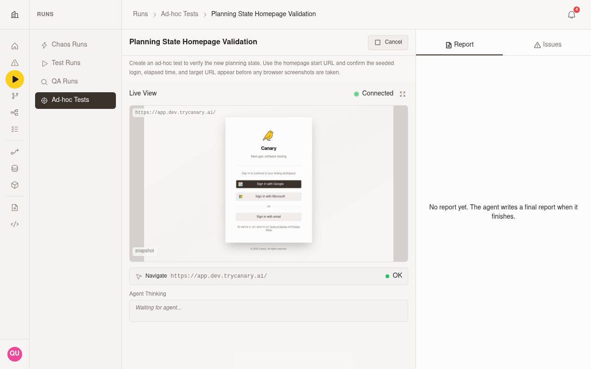Switch to the Issues tab

(547, 44)
